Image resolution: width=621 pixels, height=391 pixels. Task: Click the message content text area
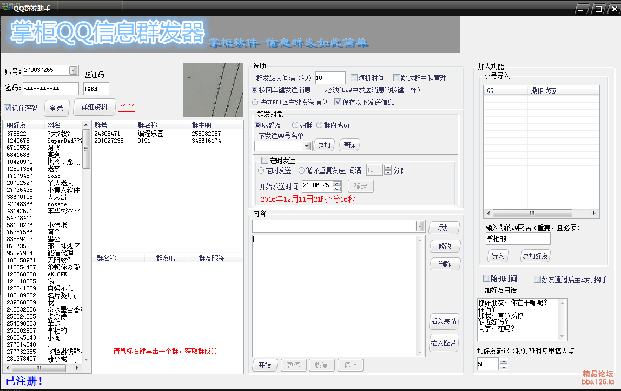(x=335, y=296)
